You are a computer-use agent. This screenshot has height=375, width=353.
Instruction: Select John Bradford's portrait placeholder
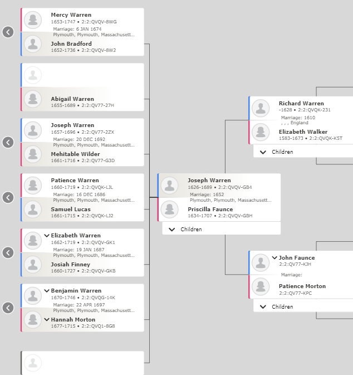(x=33, y=44)
